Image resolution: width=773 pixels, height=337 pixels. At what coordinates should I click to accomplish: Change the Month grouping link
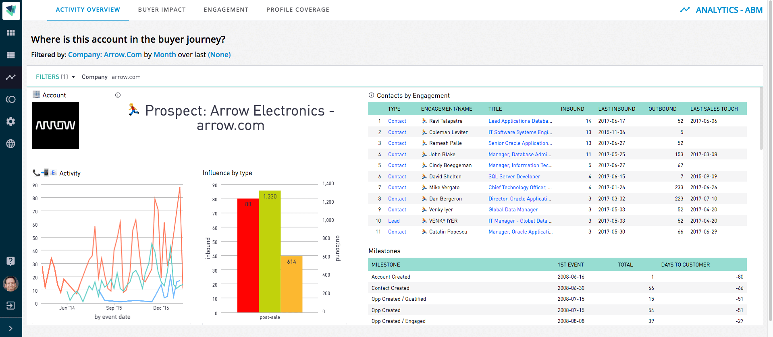point(165,55)
